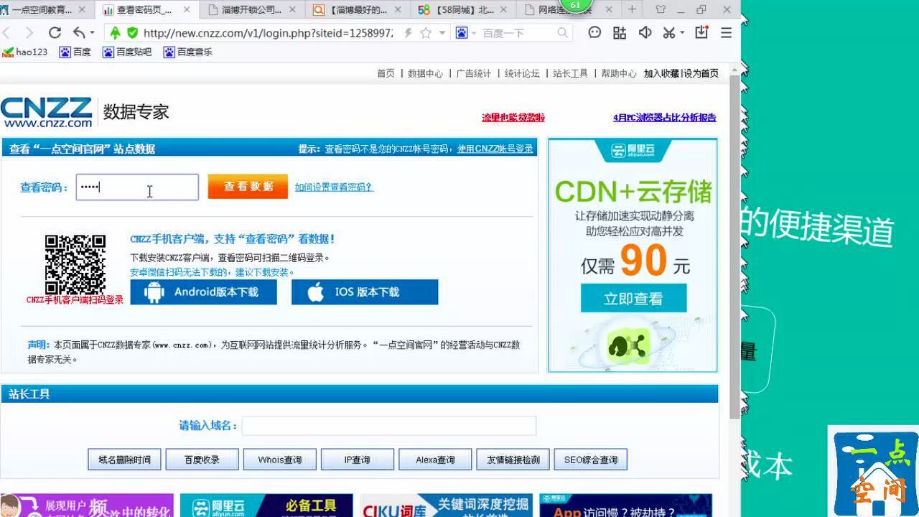919x517 pixels.
Task: Download the IOS版本 client
Action: point(365,292)
